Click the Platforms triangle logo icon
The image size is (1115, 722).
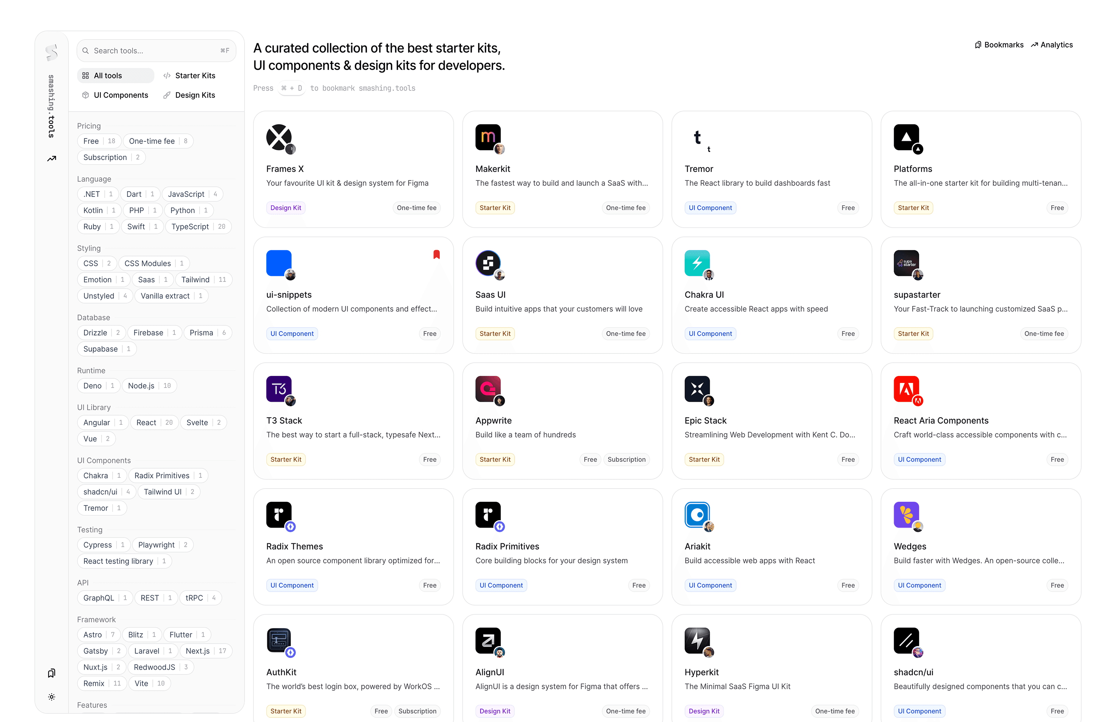(x=906, y=137)
